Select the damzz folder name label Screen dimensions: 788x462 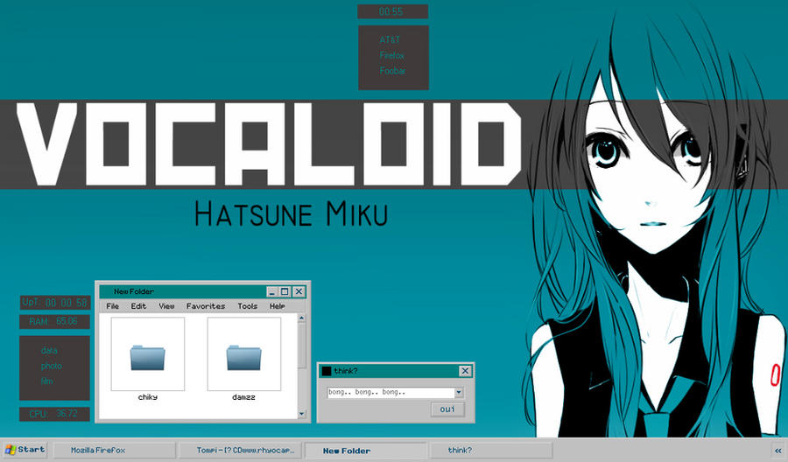click(243, 397)
